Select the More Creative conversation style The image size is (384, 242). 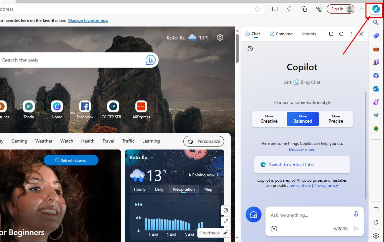268,119
